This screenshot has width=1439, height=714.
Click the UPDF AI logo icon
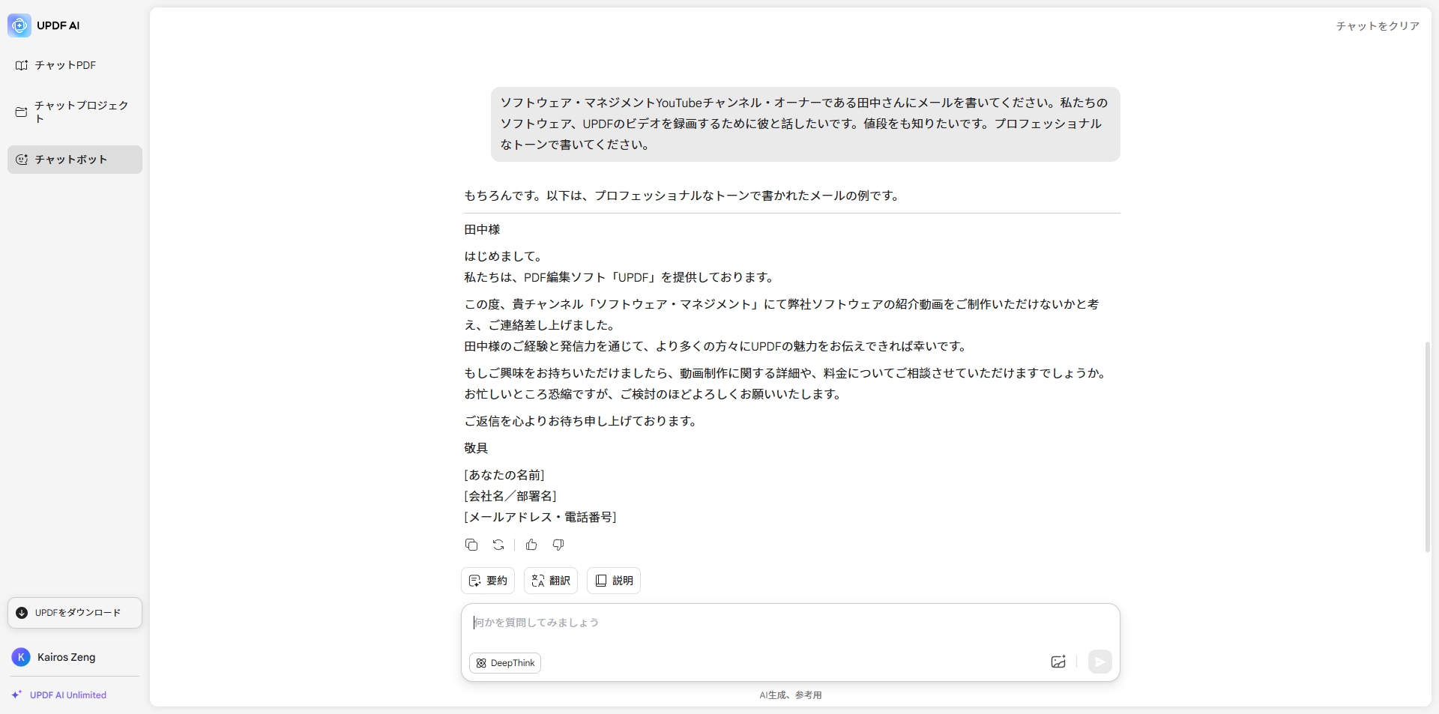click(x=19, y=25)
